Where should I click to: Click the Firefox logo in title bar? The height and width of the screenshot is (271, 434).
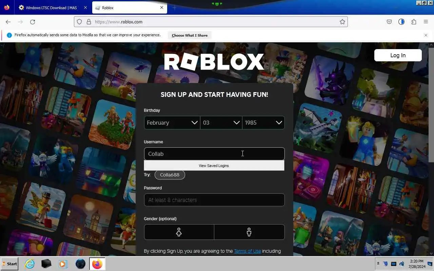click(x=7, y=7)
